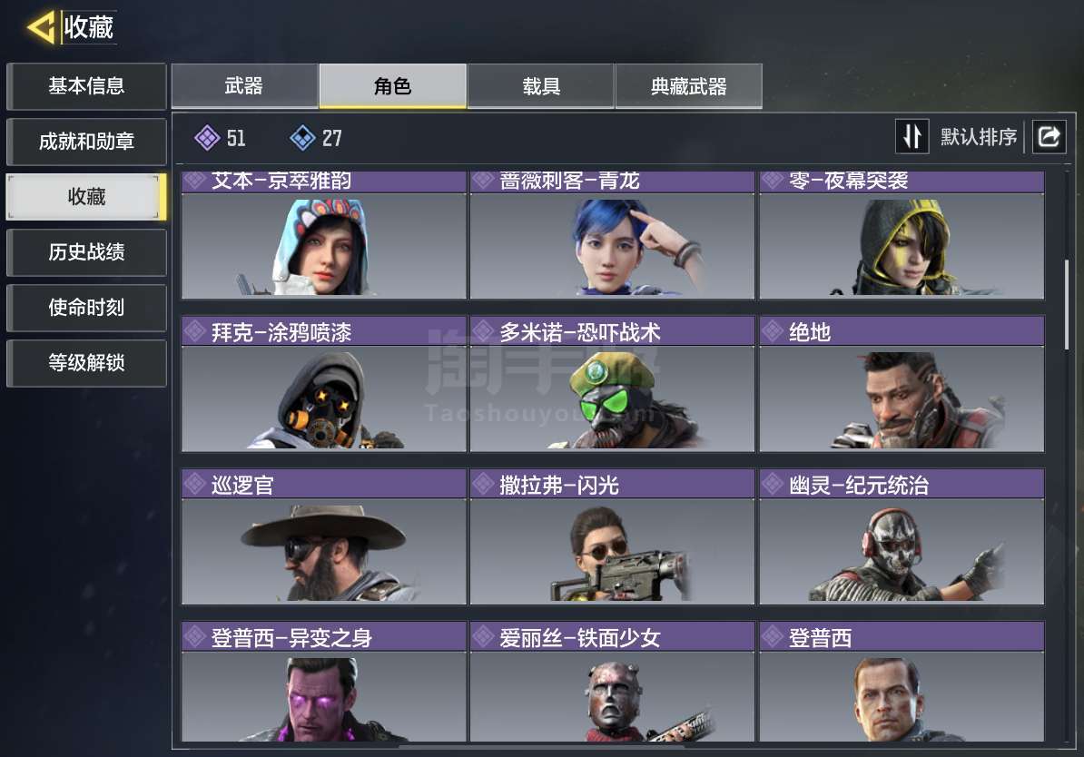Select the 幽灵-纪元统治 character card
The image size is (1084, 757).
coord(902,536)
